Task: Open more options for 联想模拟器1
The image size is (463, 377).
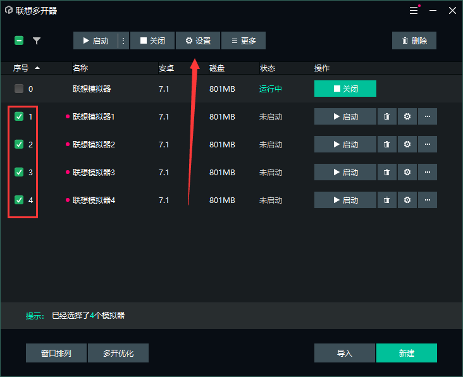Action: tap(428, 116)
